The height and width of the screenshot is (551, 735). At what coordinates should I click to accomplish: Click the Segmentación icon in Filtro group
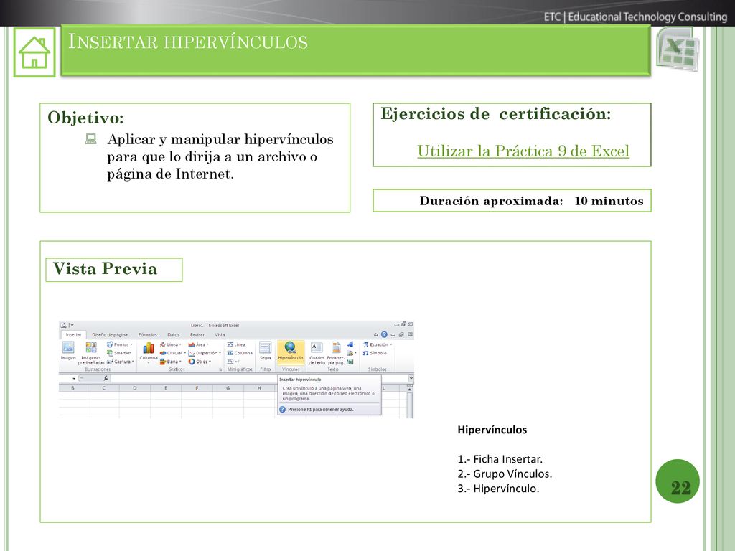coord(266,348)
